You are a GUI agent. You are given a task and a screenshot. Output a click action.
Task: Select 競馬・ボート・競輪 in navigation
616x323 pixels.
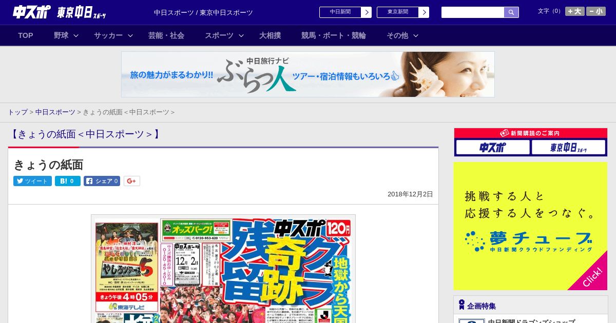coord(334,35)
